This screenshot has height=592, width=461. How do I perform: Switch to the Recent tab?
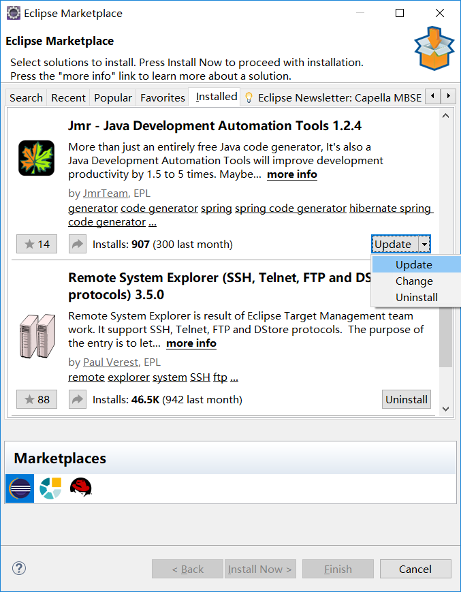click(x=68, y=98)
